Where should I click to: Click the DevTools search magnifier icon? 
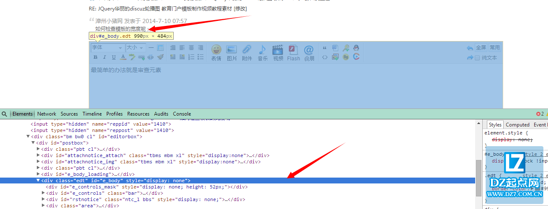pos(4,114)
